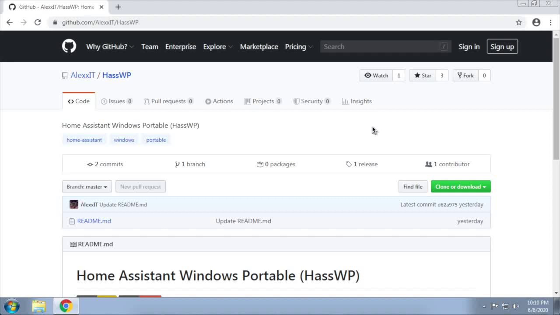
Task: Click the Chrome taskbar icon
Action: click(66, 306)
